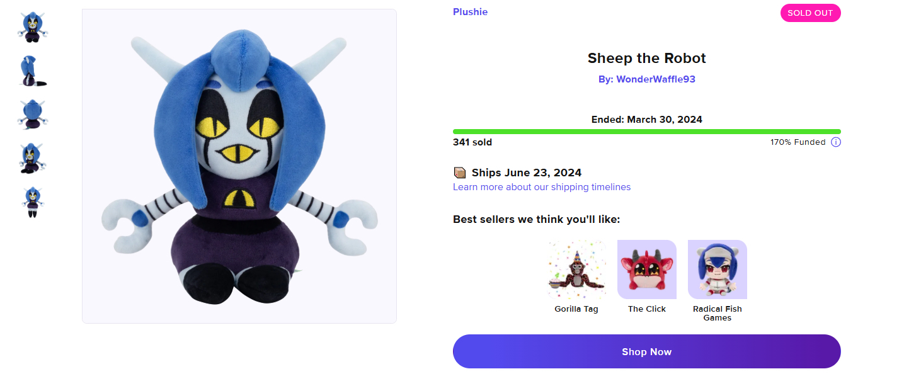Click the green funding progress bar
The height and width of the screenshot is (386, 904).
click(x=646, y=132)
